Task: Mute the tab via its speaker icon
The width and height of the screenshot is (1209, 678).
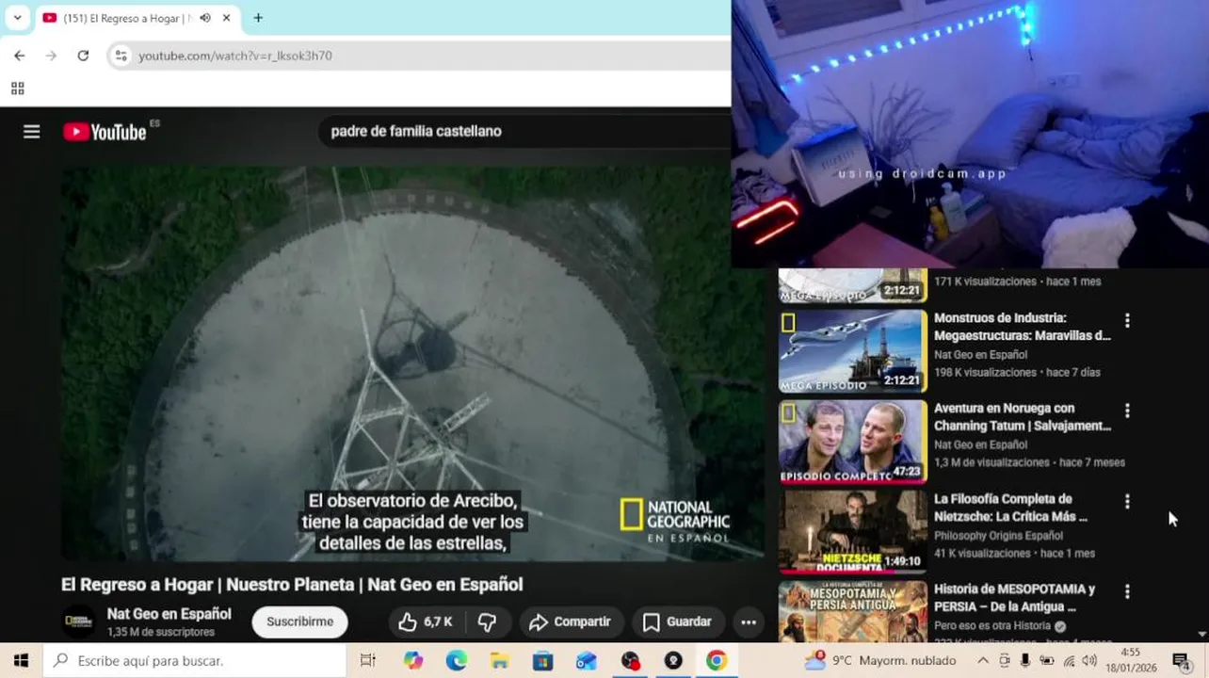Action: 205,18
